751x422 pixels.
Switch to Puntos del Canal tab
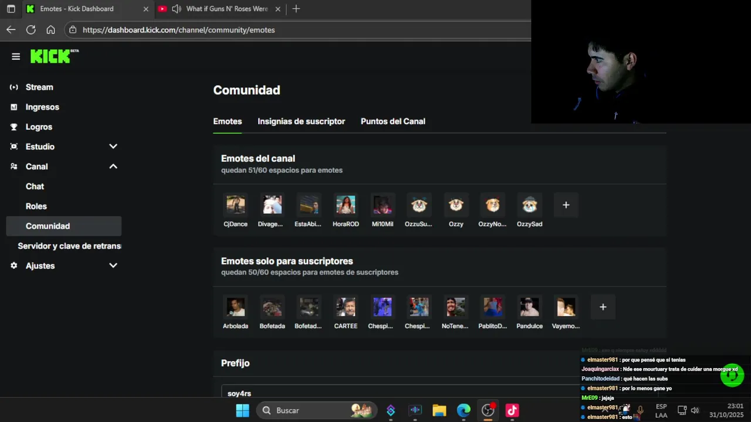tap(393, 121)
